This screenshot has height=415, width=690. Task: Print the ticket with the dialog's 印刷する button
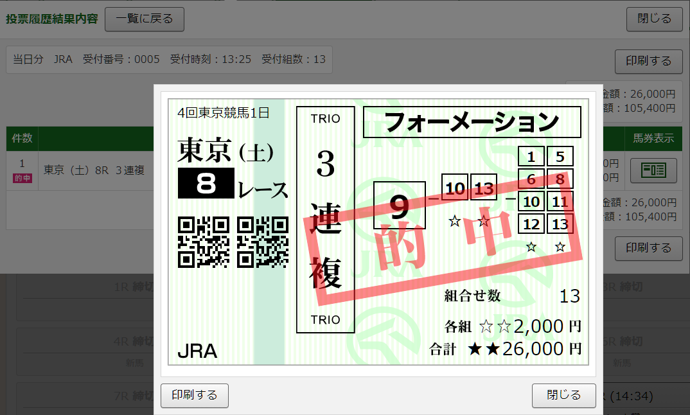coord(195,395)
